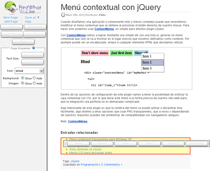Screen dimensions: 214x171
Task: Click the "<ul>" code line
Action: [x=91, y=79]
